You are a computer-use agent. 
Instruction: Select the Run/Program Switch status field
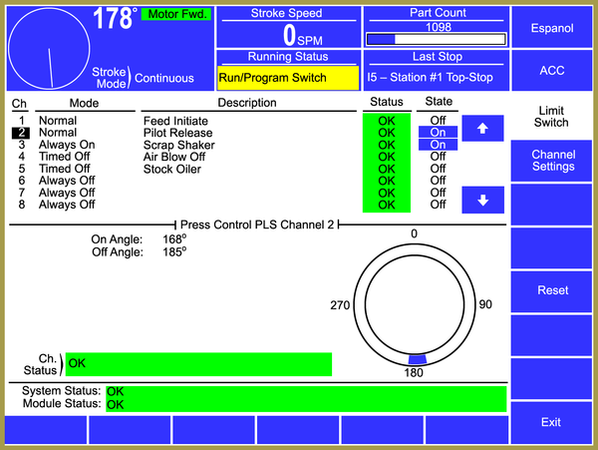(287, 77)
